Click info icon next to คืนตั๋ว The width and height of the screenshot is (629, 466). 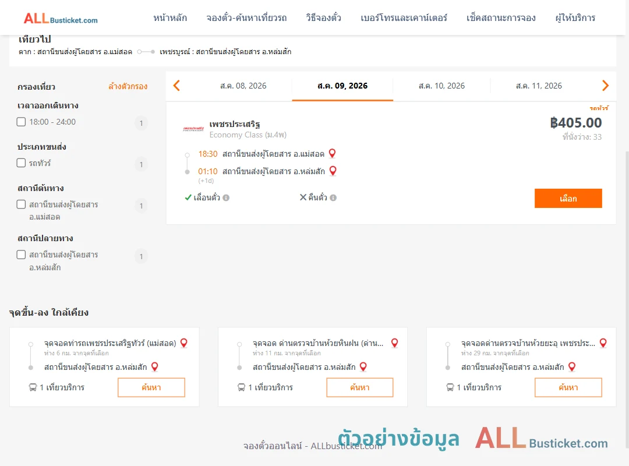(x=333, y=197)
